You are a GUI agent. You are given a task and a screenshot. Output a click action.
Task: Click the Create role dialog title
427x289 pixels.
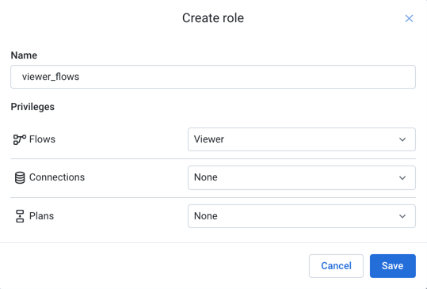click(213, 18)
